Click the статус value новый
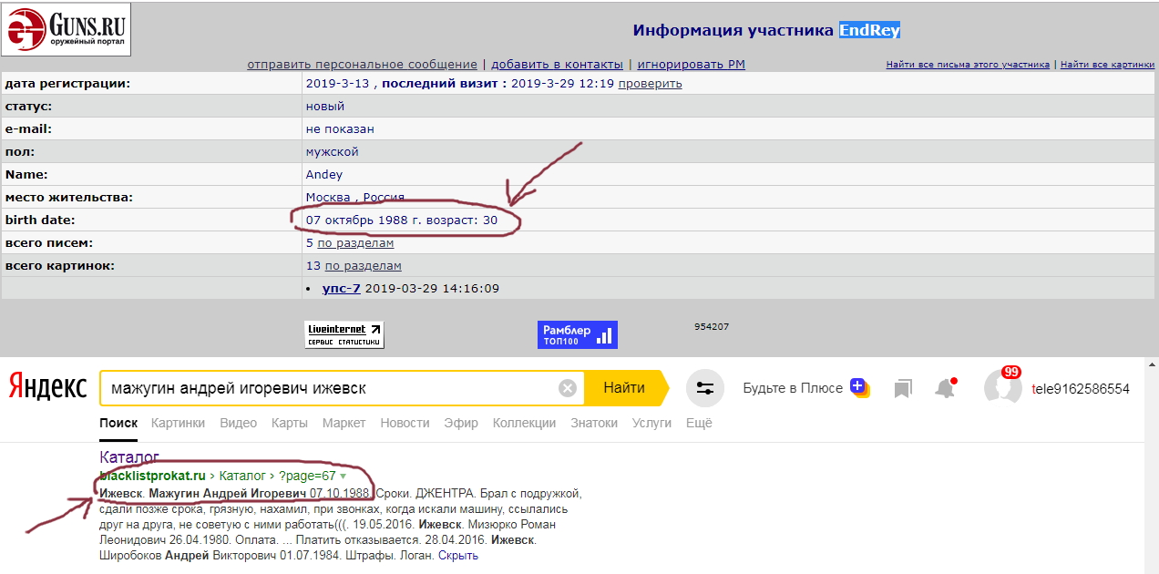Image resolution: width=1159 pixels, height=574 pixels. pos(325,107)
